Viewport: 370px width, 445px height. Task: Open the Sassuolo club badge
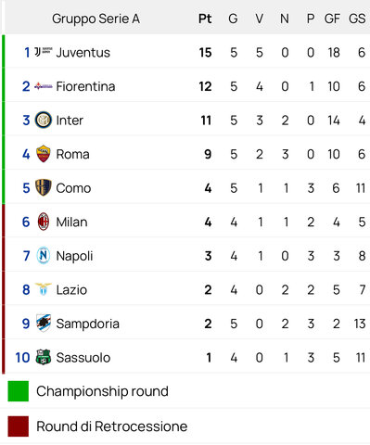[44, 357]
